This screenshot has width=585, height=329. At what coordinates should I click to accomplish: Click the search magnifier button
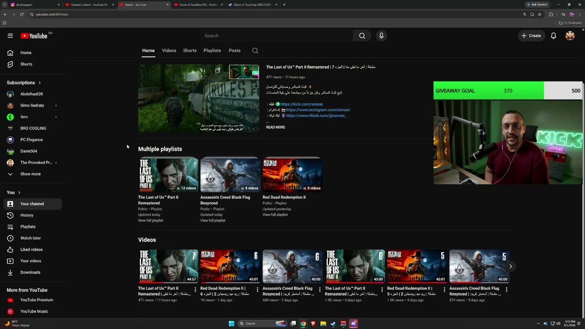(362, 36)
